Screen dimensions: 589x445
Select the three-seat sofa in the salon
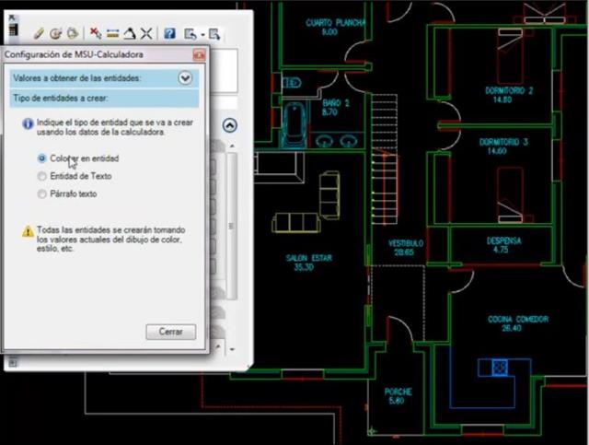296,222
